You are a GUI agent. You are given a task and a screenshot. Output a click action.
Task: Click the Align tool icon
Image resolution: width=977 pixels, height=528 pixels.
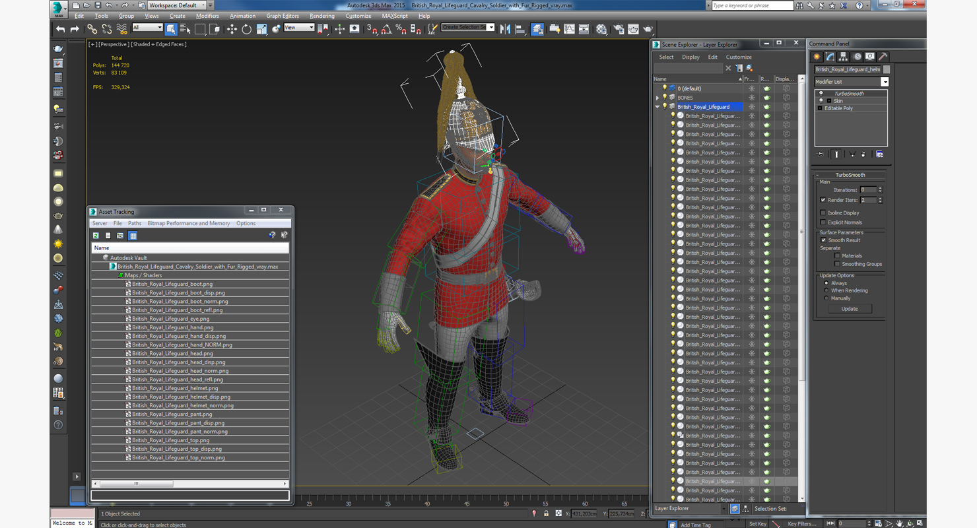[520, 29]
